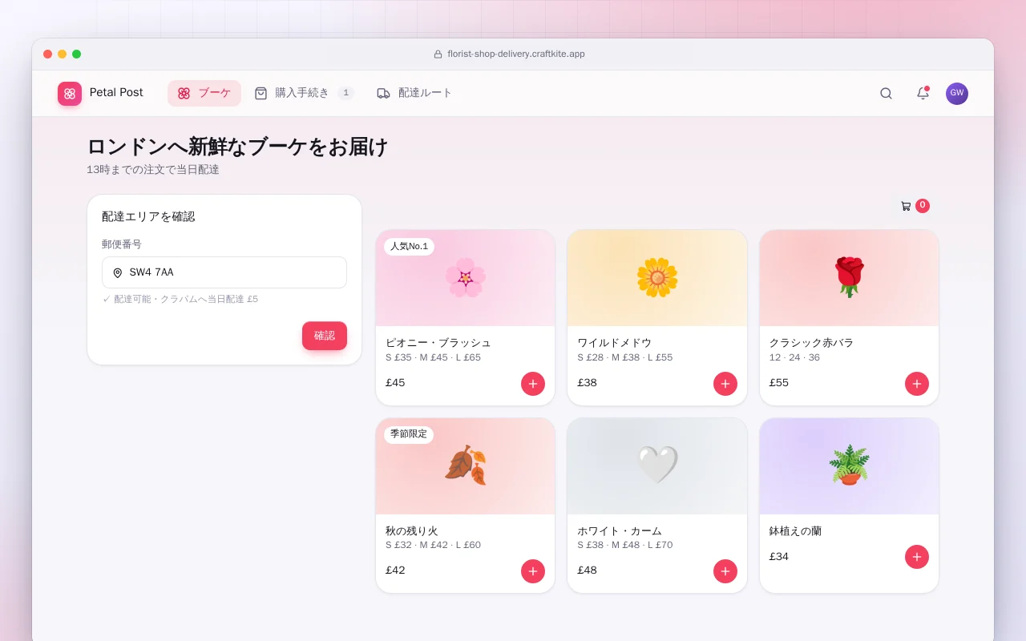Viewport: 1026px width, 641px height.
Task: Click the 人気No.1 badge
Action: coord(409,247)
